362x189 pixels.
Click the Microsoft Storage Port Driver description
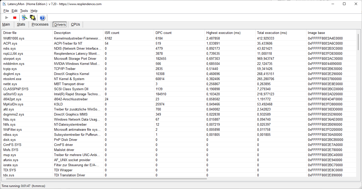point(75,59)
